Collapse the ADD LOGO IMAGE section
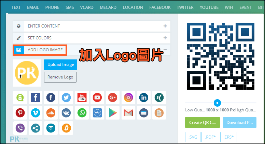This screenshot has height=144, width=265. (x=92, y=50)
